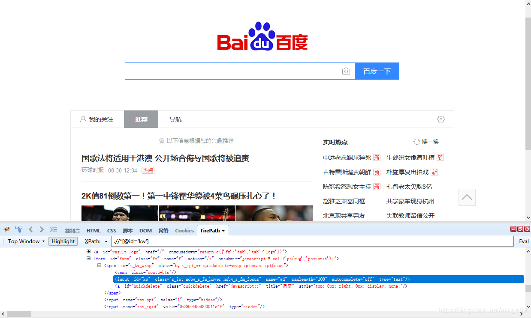Open the Firebug command line icon
Image resolution: width=531 pixels, height=318 pixels.
pos(54,230)
